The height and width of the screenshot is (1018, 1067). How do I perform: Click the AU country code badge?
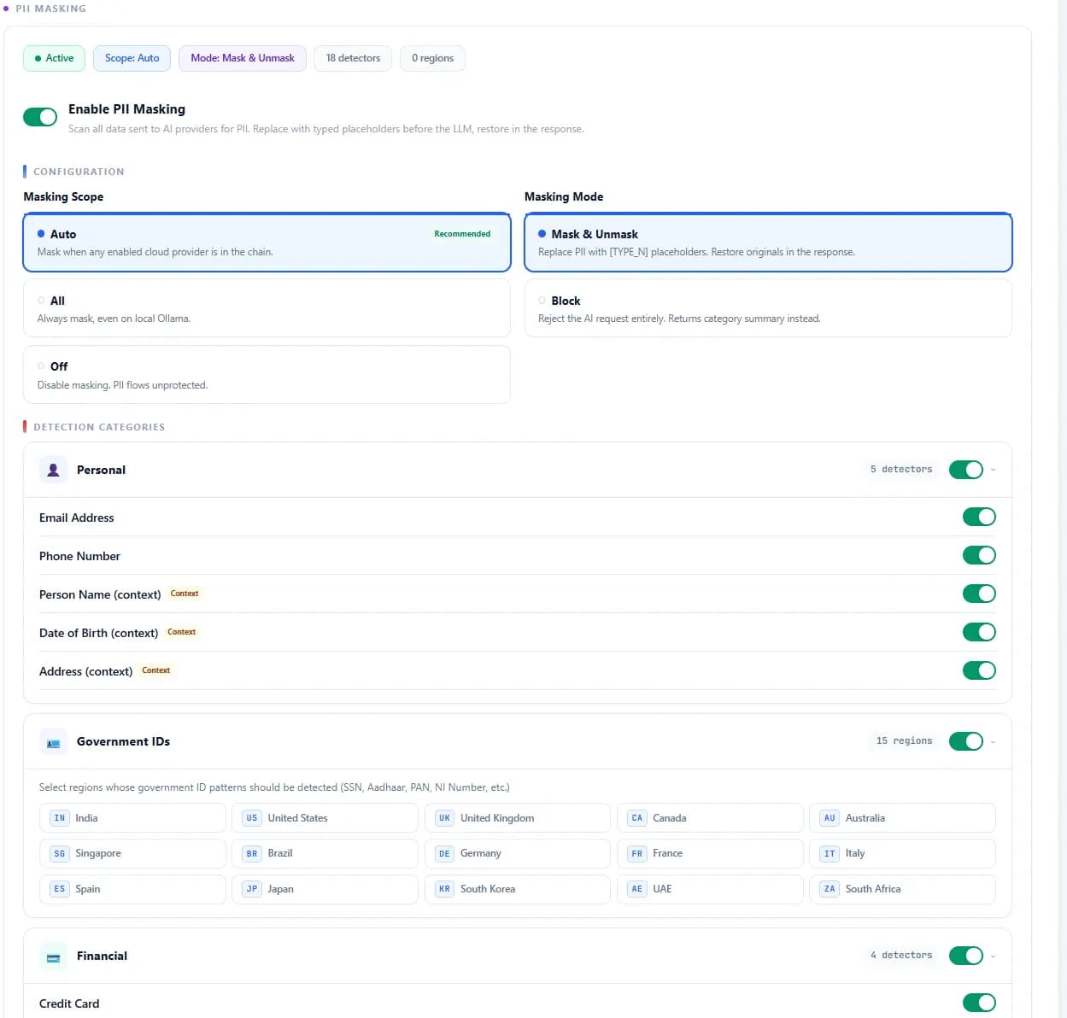pyautogui.click(x=830, y=818)
